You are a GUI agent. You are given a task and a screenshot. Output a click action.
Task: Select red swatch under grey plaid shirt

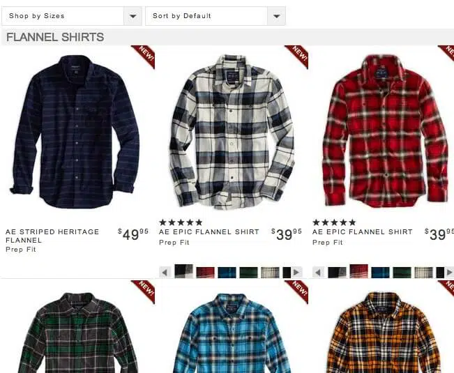pos(205,273)
